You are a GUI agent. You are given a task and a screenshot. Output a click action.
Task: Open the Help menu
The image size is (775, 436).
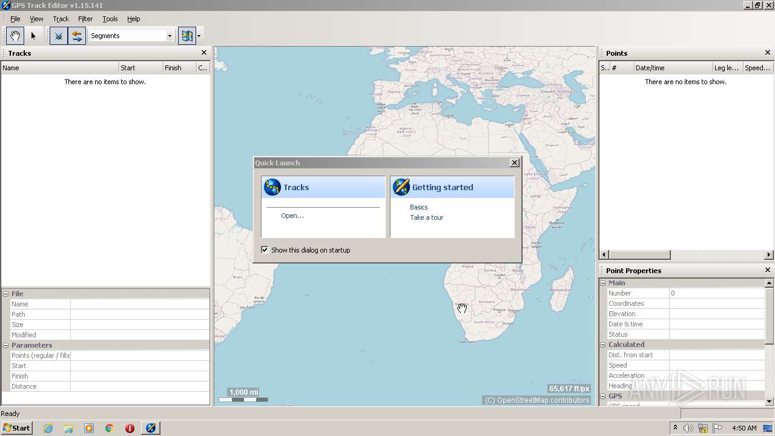click(134, 19)
